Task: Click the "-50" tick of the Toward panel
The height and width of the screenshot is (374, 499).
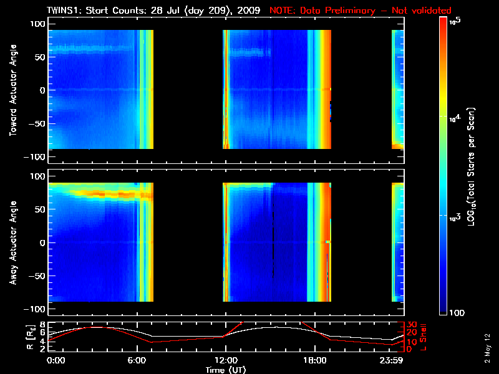Action: point(37,123)
